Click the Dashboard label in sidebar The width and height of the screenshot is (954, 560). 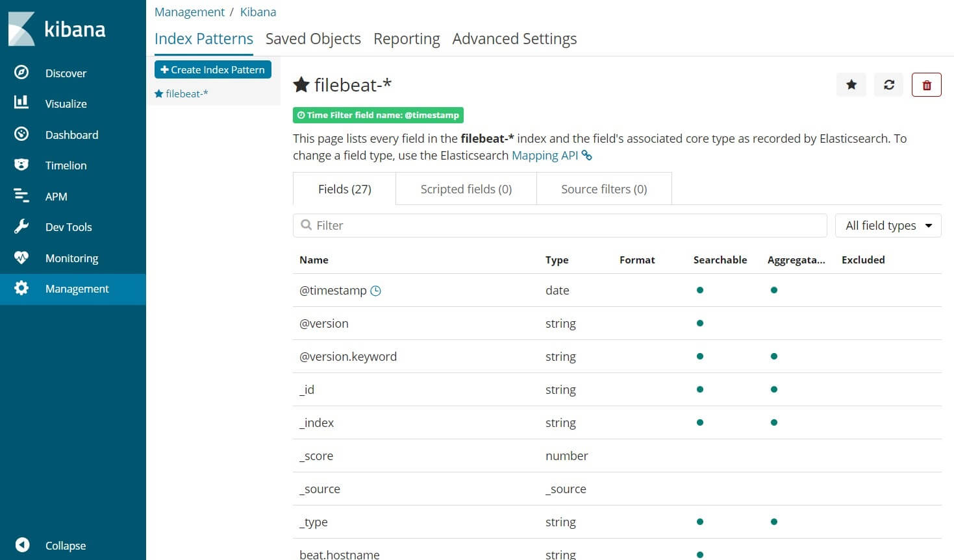tap(71, 135)
